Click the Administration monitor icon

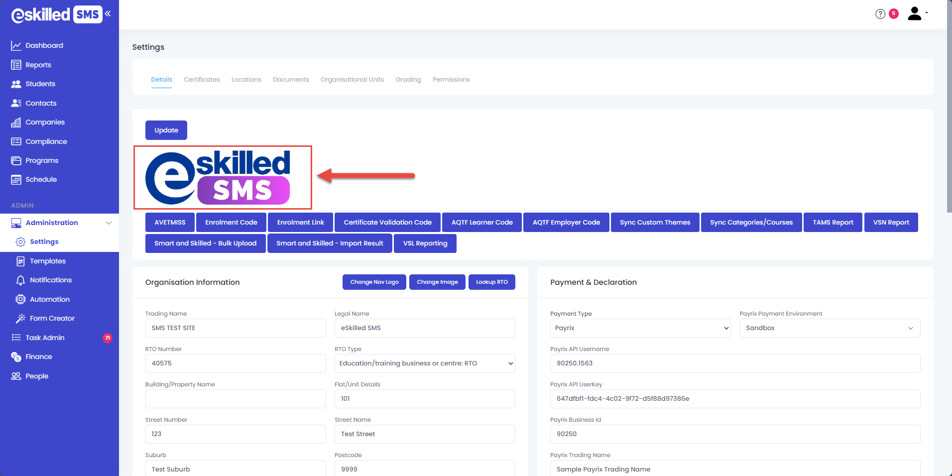pyautogui.click(x=16, y=223)
